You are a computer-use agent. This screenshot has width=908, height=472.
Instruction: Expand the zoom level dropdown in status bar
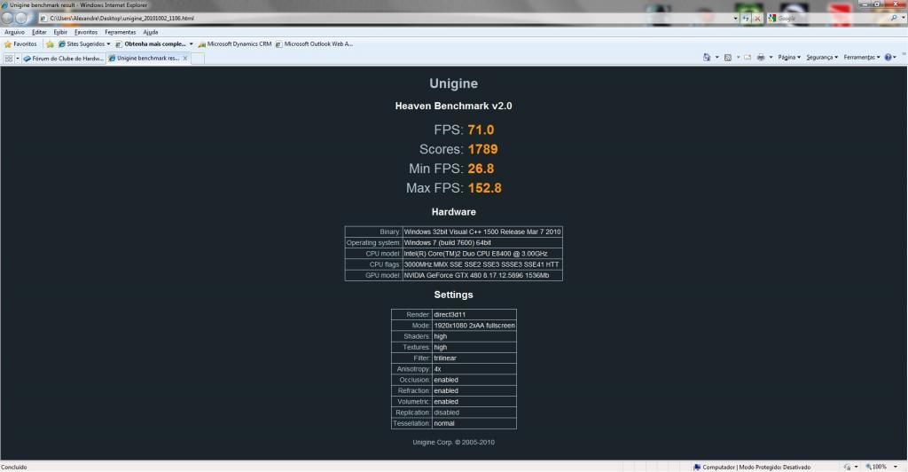pyautogui.click(x=896, y=467)
